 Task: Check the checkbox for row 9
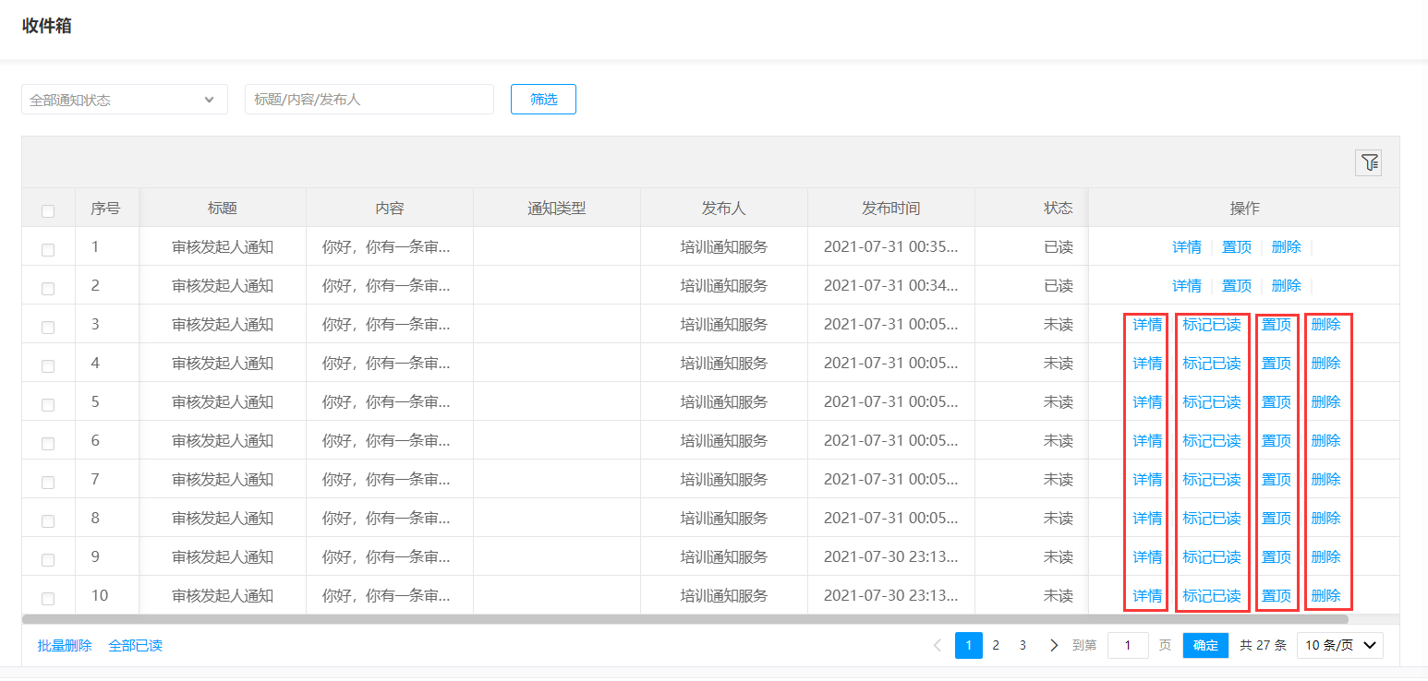pos(48,560)
